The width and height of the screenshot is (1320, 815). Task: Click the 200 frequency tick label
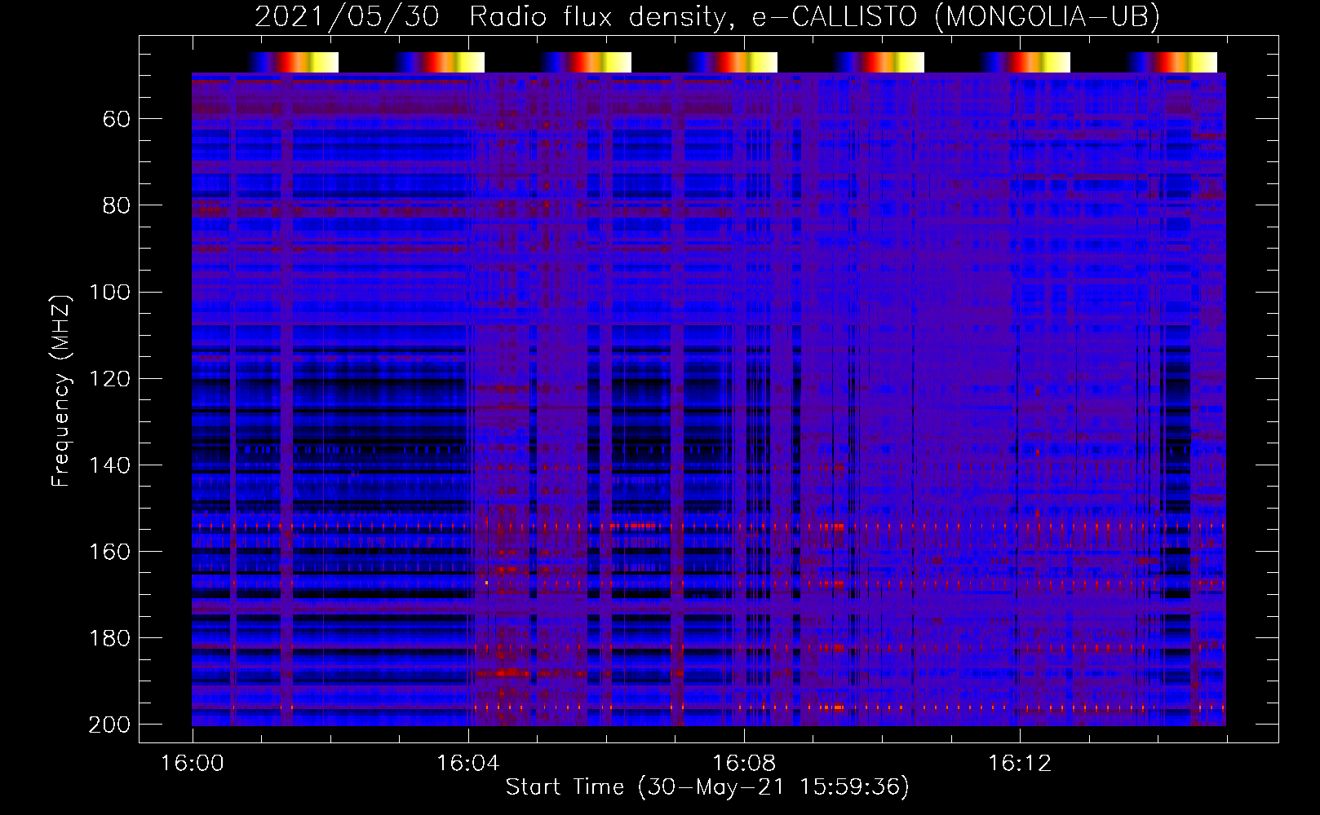point(110,725)
